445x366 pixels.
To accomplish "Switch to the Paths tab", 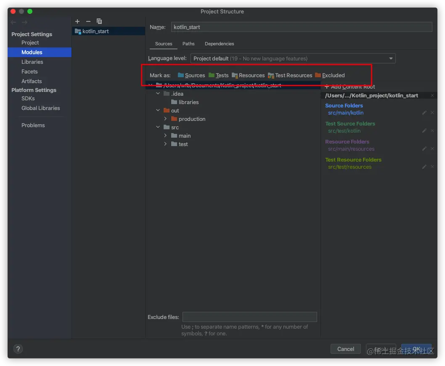I will click(188, 44).
